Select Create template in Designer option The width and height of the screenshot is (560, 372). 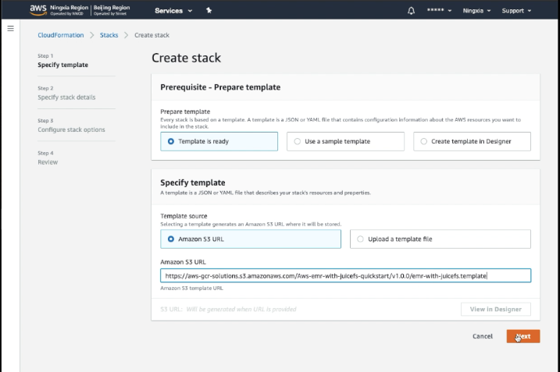[472, 141]
